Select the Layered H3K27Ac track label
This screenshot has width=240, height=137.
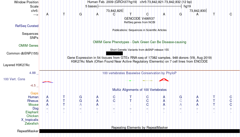point(16,65)
